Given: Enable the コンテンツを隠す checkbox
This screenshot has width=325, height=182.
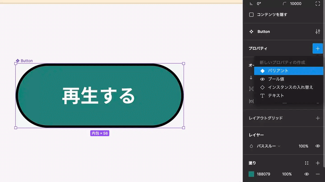Looking at the screenshot, I should click(251, 15).
